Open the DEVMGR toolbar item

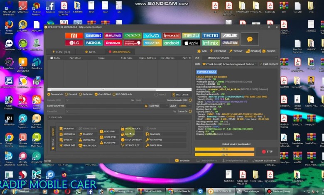253,51
